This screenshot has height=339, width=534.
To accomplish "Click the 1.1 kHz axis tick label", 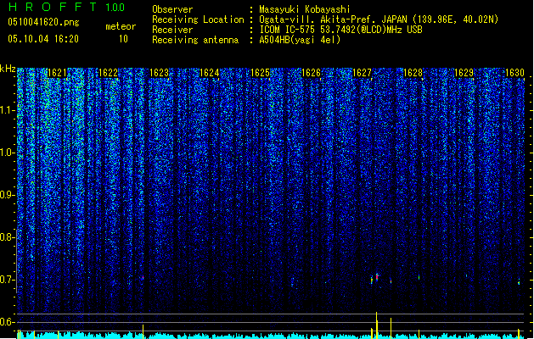I will tap(7, 110).
